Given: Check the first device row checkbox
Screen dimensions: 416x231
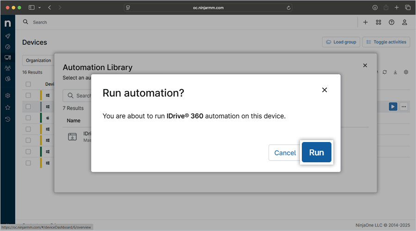Looking at the screenshot, I should tap(28, 95).
